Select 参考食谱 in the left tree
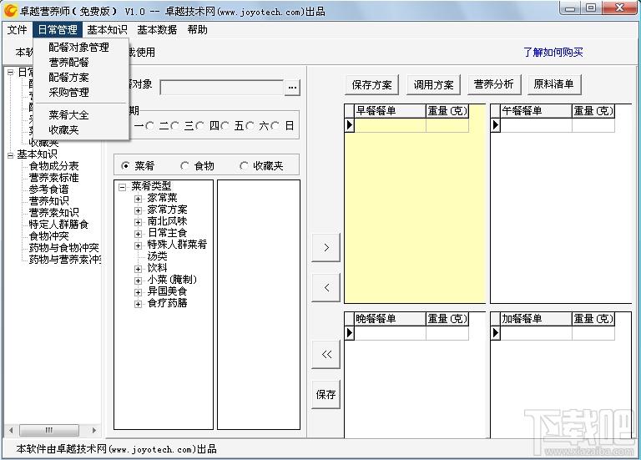This screenshot has height=460, width=641. click(x=48, y=190)
